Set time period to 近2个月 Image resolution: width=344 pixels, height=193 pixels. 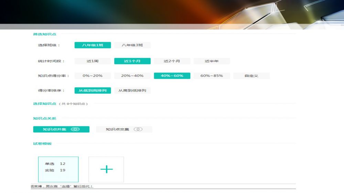(172, 61)
